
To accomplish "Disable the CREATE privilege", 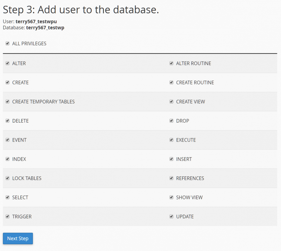I will tap(7, 83).
